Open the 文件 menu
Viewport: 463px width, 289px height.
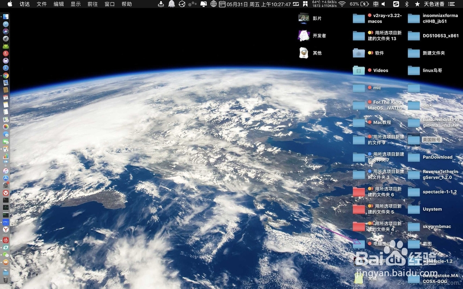[x=42, y=4]
